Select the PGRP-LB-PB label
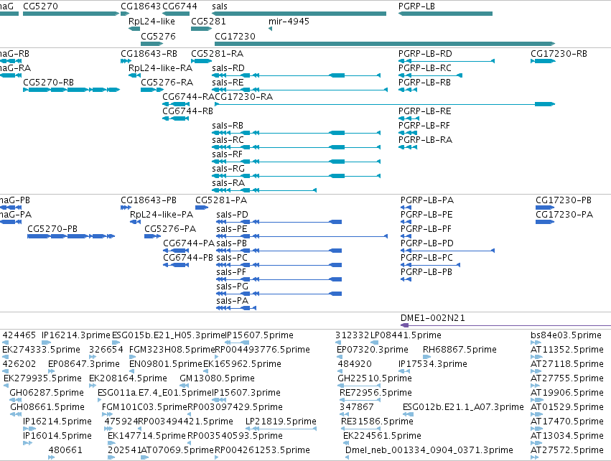The image size is (611, 461). 426,272
